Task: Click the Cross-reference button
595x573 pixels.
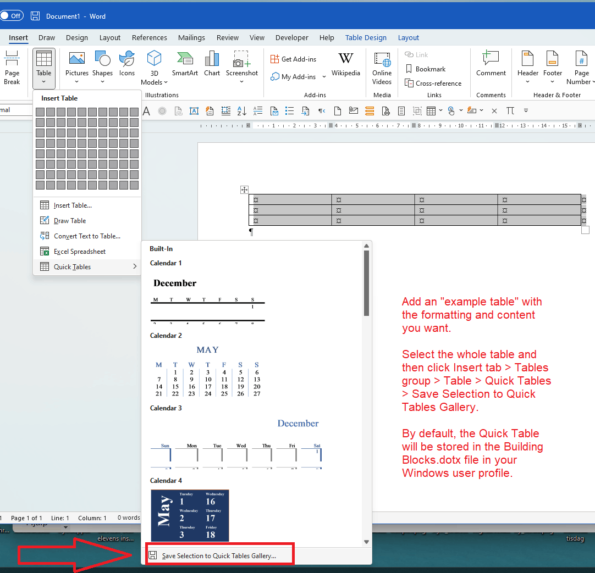Action: point(433,84)
